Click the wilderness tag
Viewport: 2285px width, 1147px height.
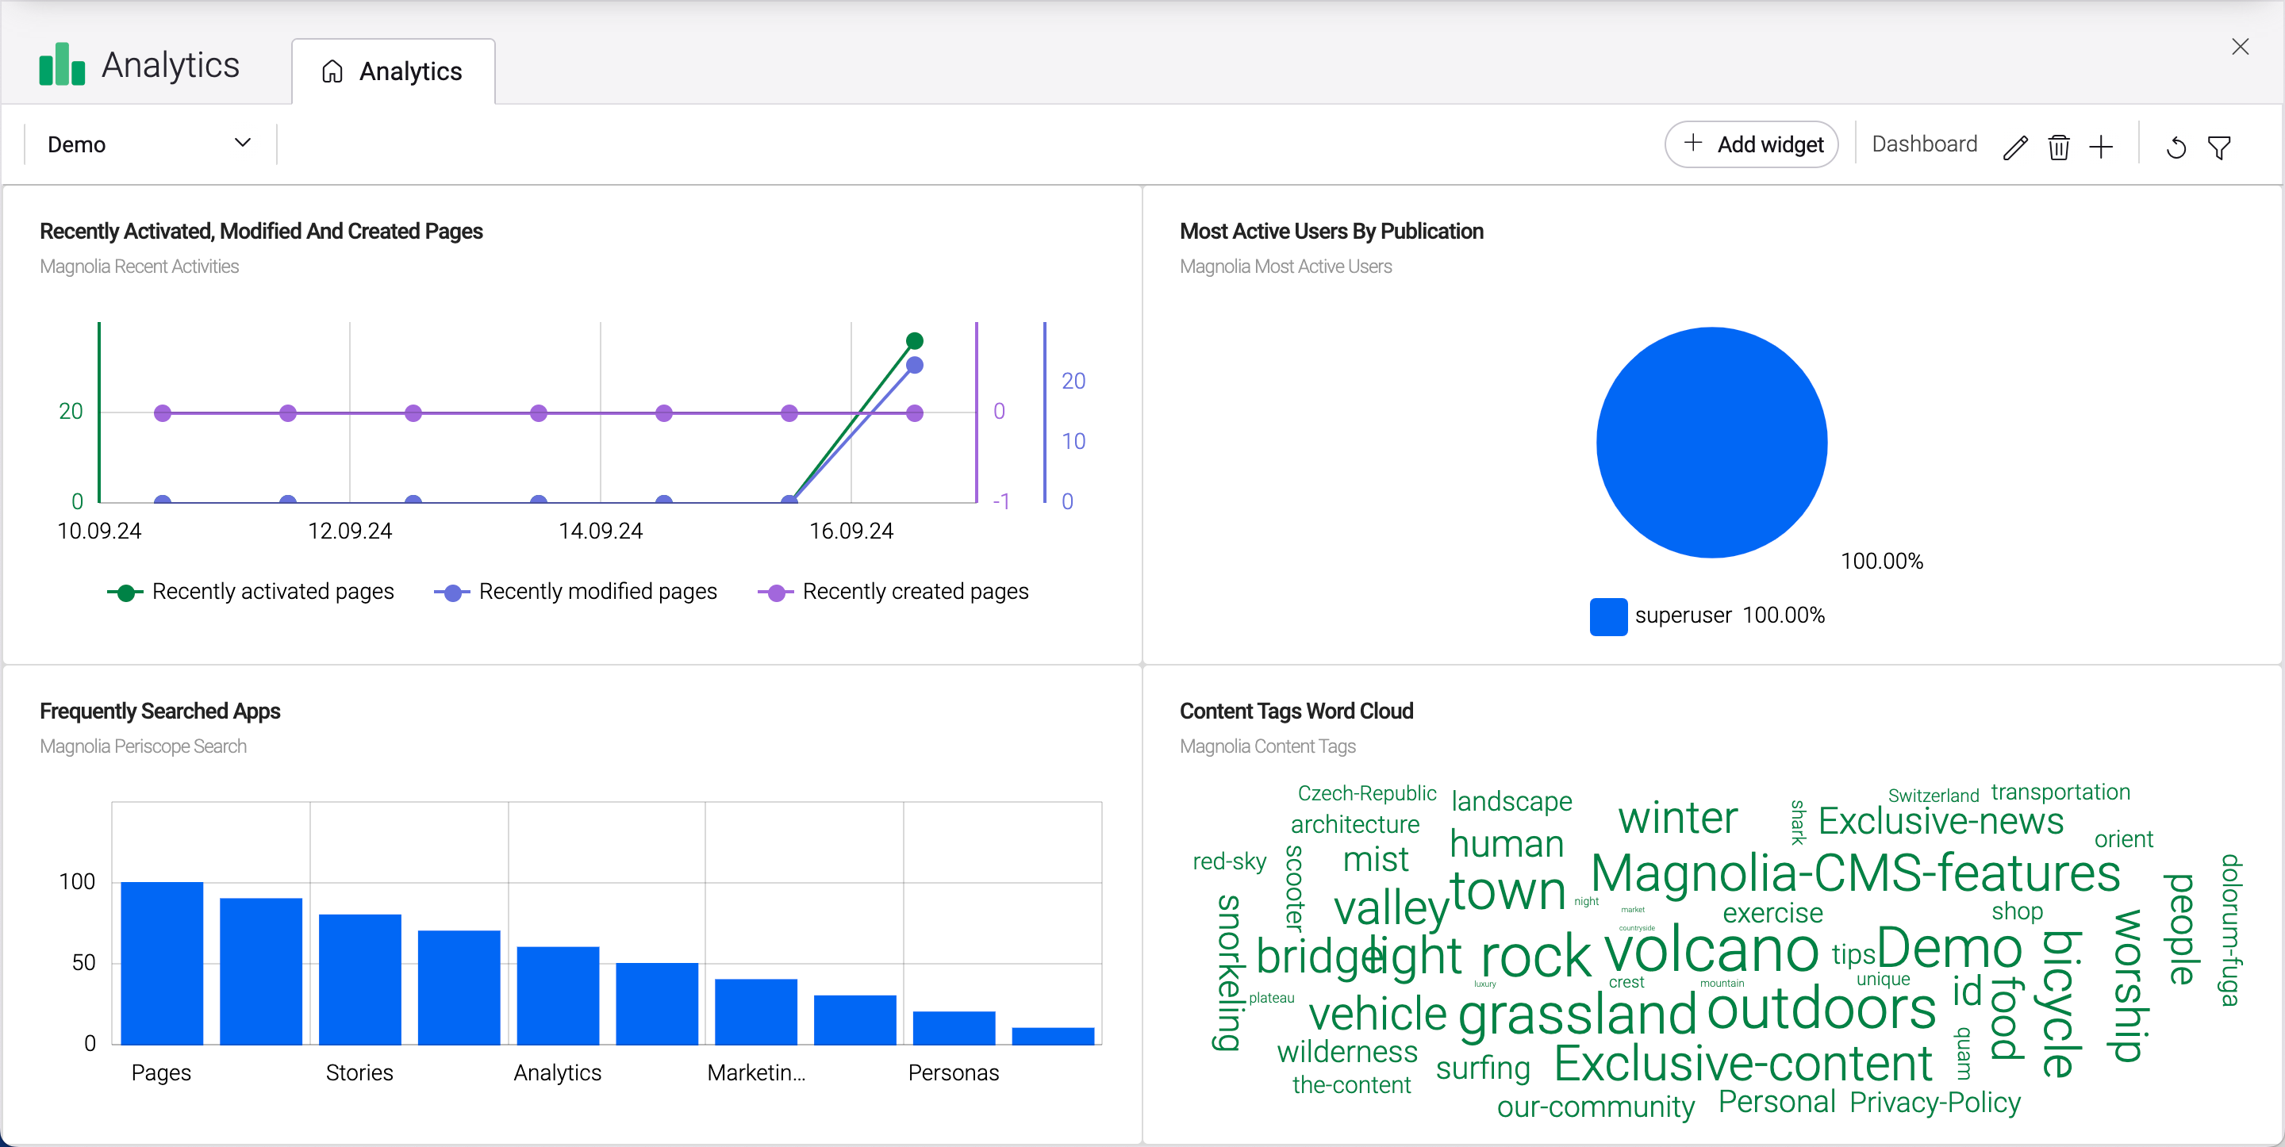click(x=1347, y=1051)
